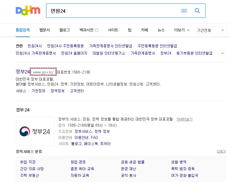The width and height of the screenshot is (230, 185).
Task: Open the 기관정보 sublink
Action: (38, 91)
